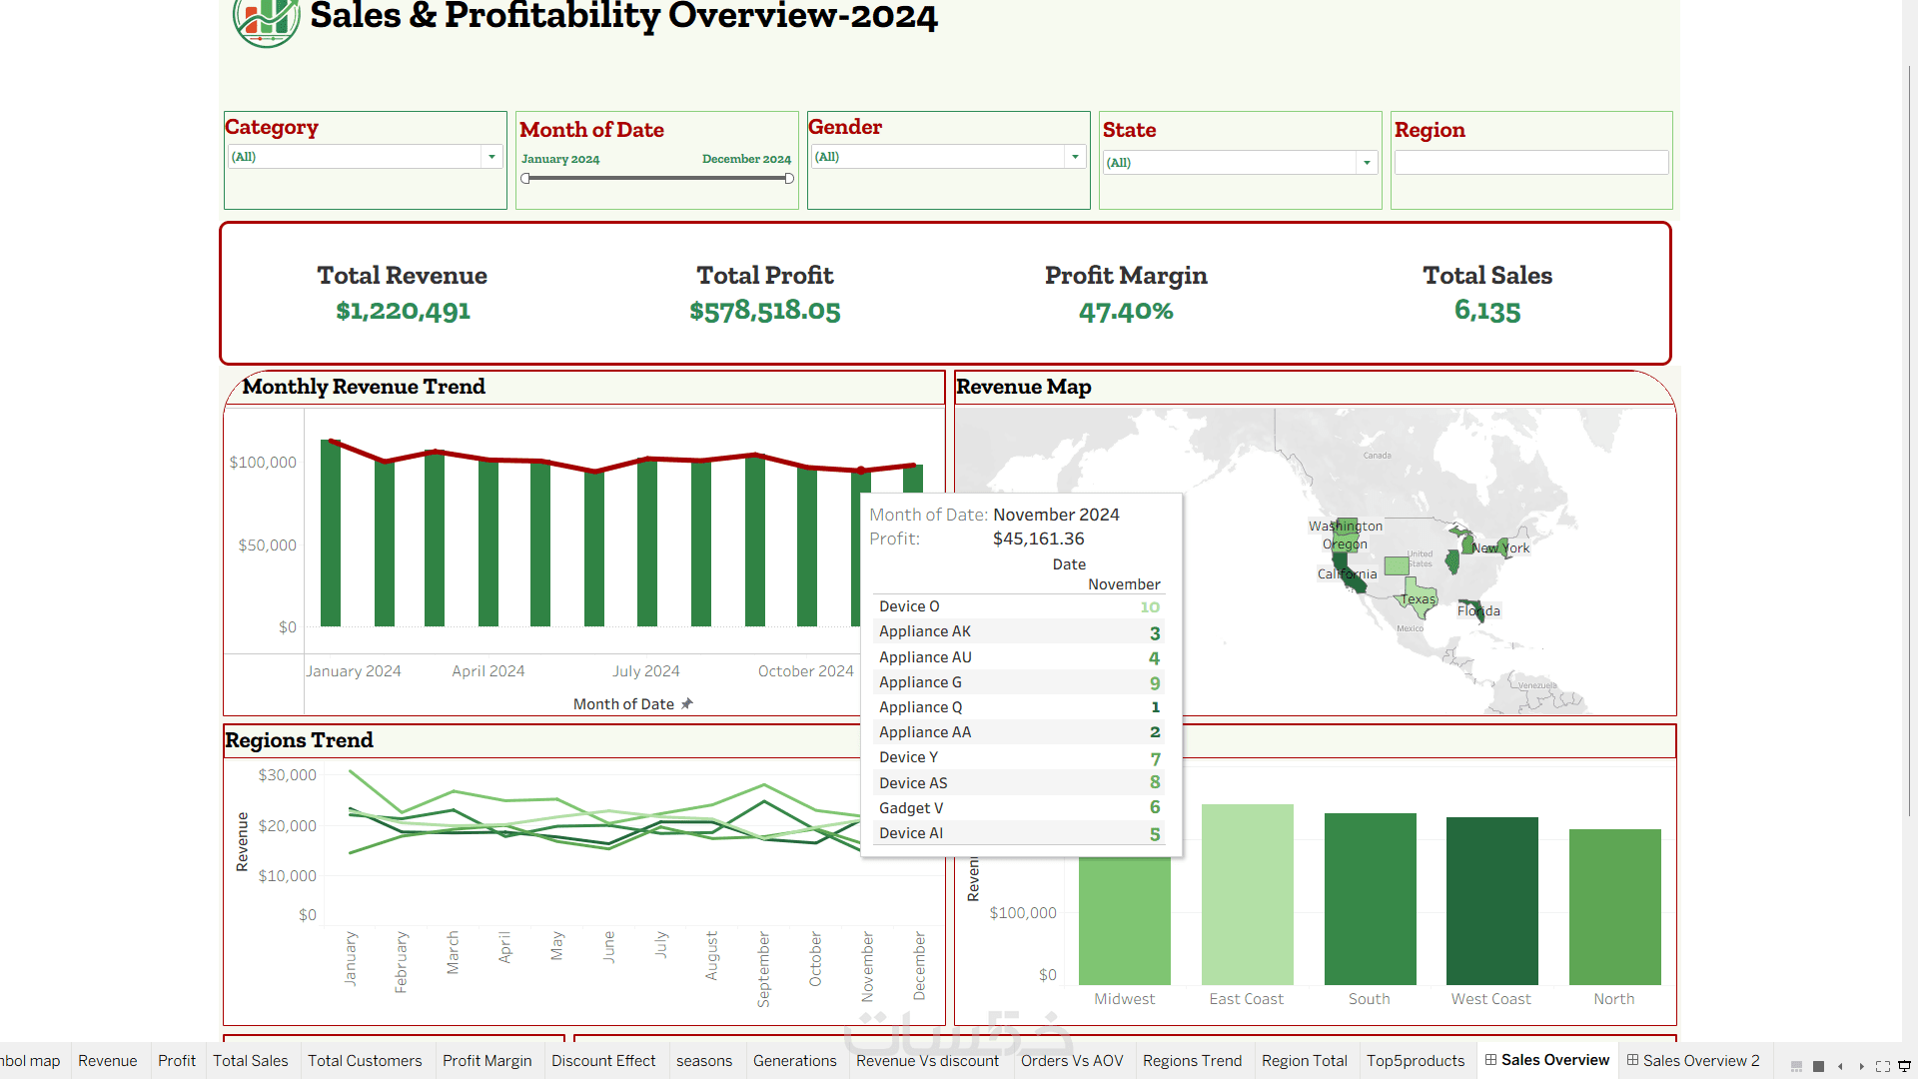Click the dashboard logo icon
Screen dimensions: 1918x1079
pos(265,20)
